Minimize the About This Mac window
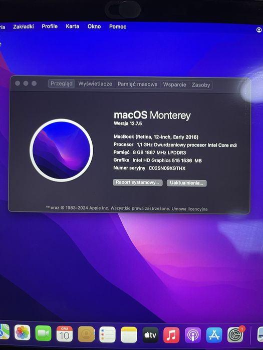263x350 pixels. click(26, 83)
